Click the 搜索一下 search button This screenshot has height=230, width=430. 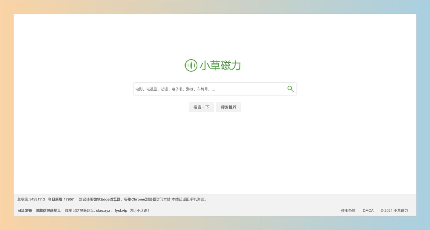201,107
